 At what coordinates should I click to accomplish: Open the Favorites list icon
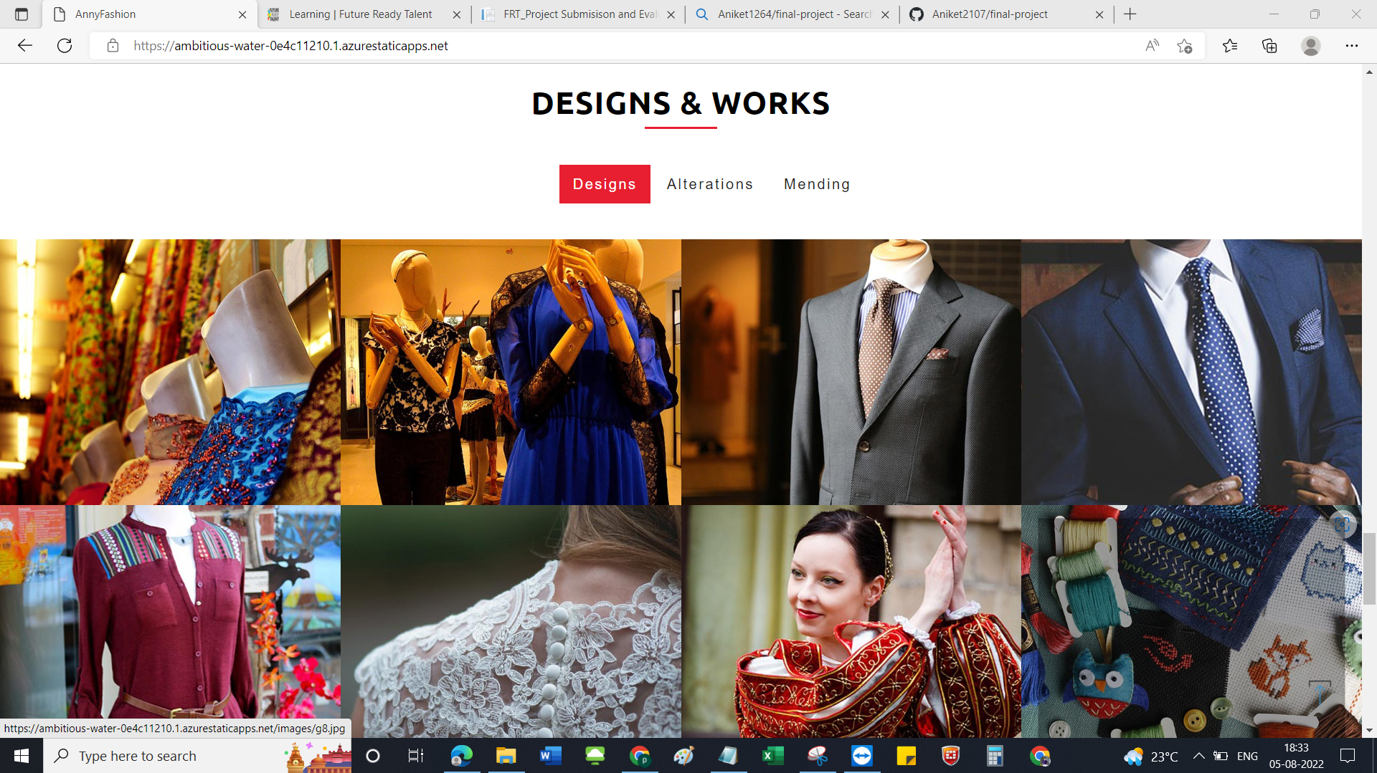[1230, 46]
